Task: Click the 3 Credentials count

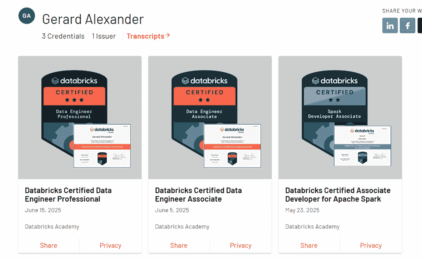Action: tap(63, 36)
